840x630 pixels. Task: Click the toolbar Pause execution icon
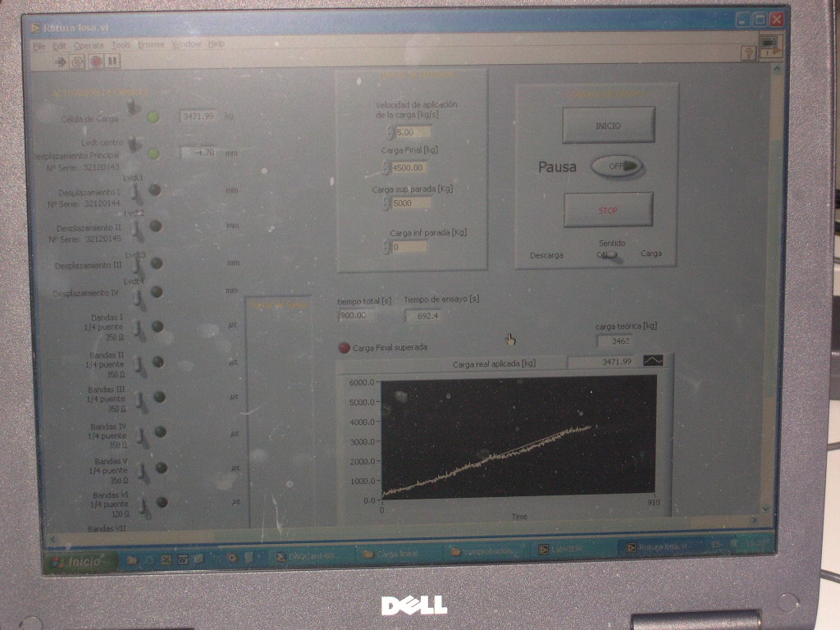(x=112, y=62)
